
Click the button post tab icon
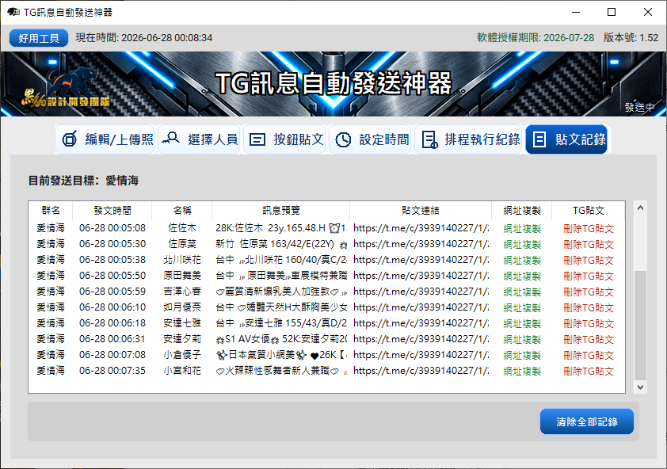click(x=257, y=139)
